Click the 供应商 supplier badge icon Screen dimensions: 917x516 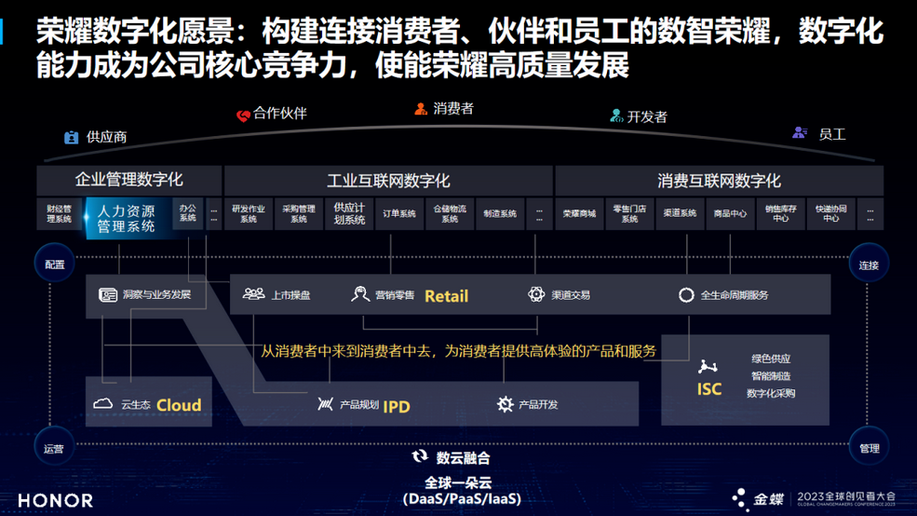[71, 138]
